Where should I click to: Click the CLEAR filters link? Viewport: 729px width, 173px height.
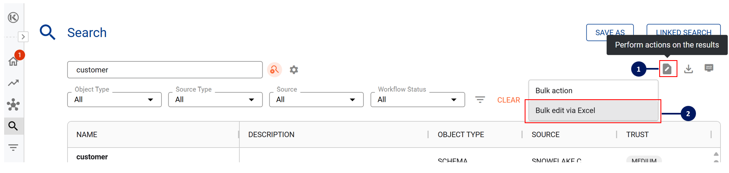pyautogui.click(x=508, y=100)
